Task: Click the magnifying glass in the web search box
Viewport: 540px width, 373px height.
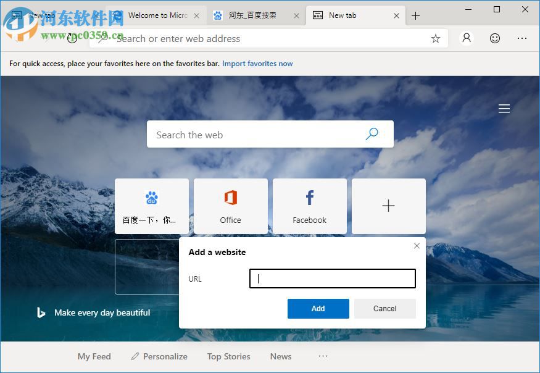Action: tap(372, 134)
